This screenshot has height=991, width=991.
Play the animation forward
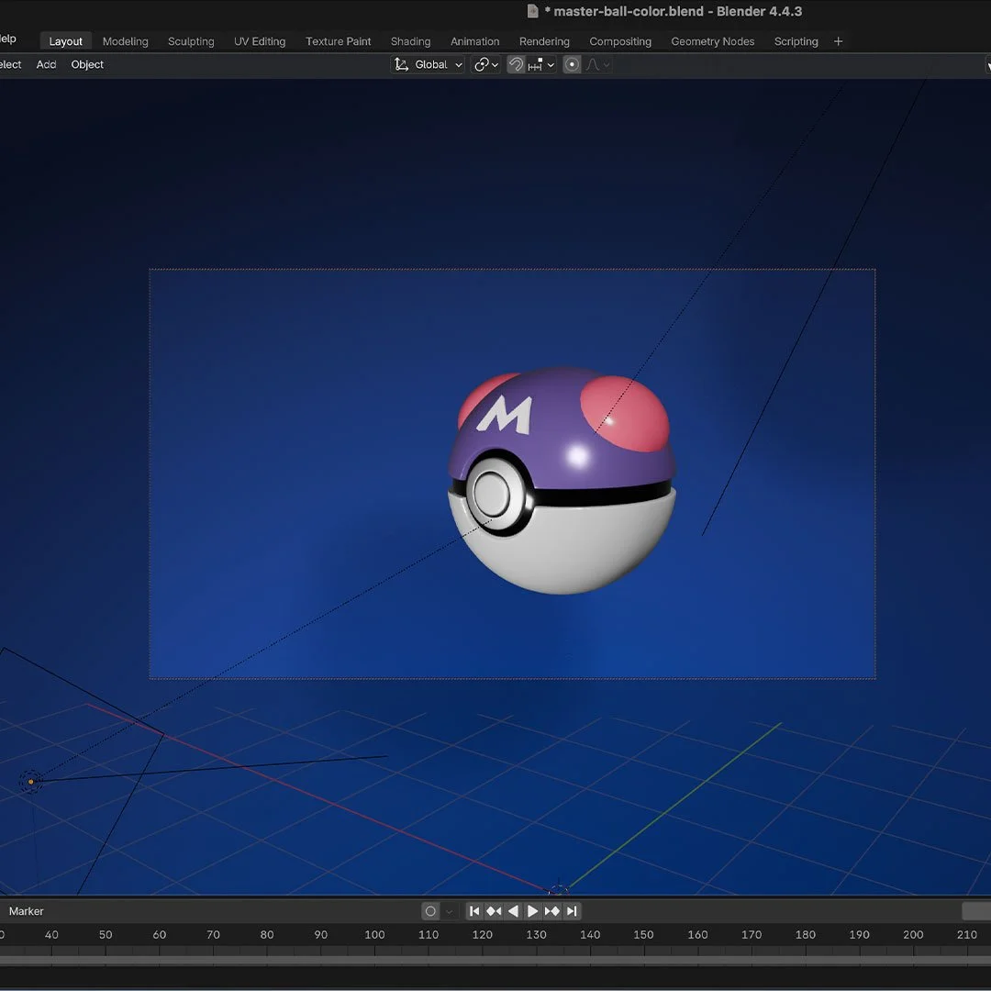point(532,911)
